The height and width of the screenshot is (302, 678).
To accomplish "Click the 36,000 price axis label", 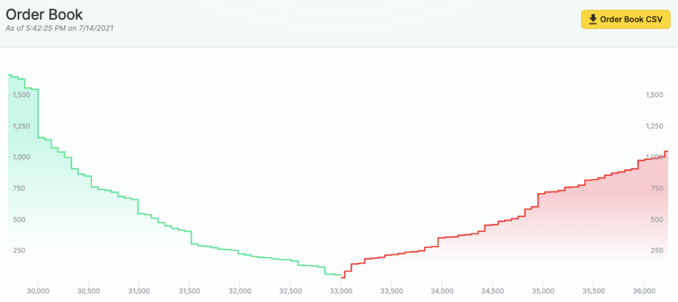I will click(x=644, y=291).
